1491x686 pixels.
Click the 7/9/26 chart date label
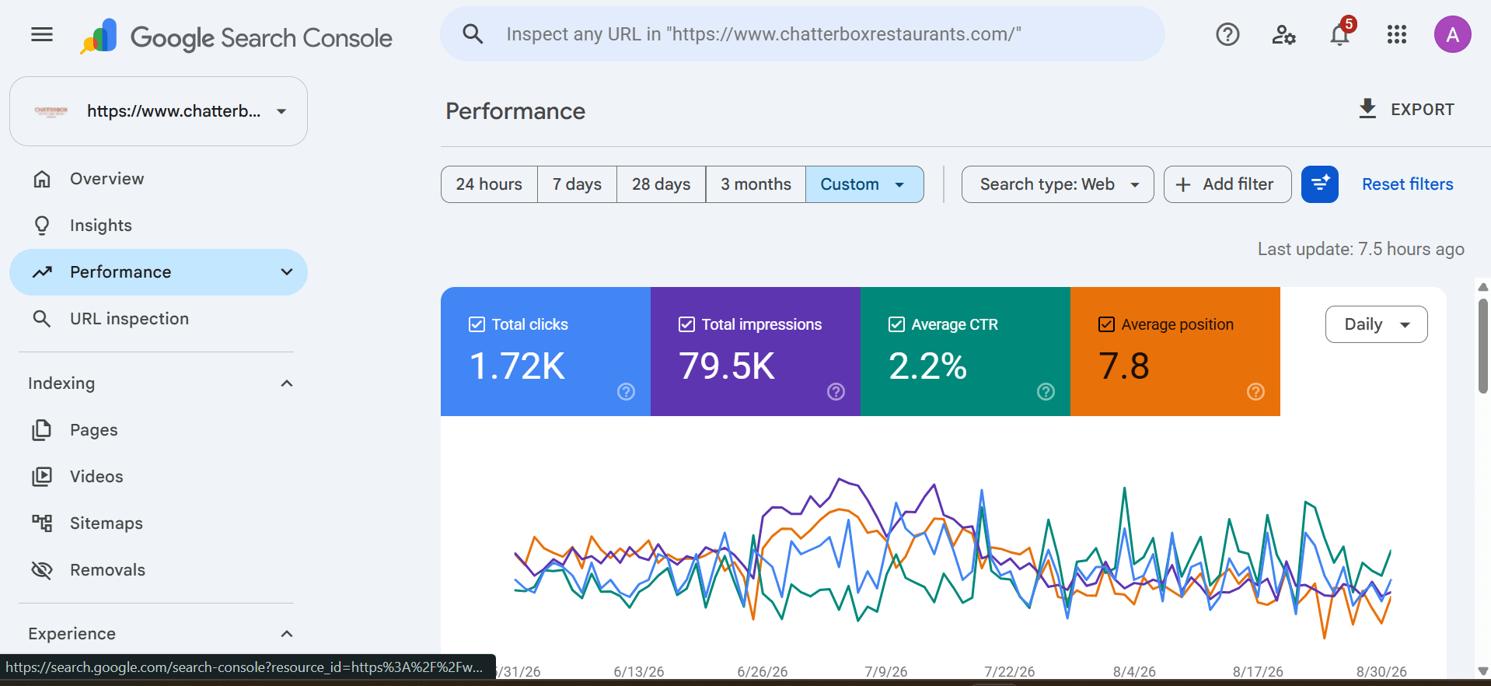click(x=885, y=671)
